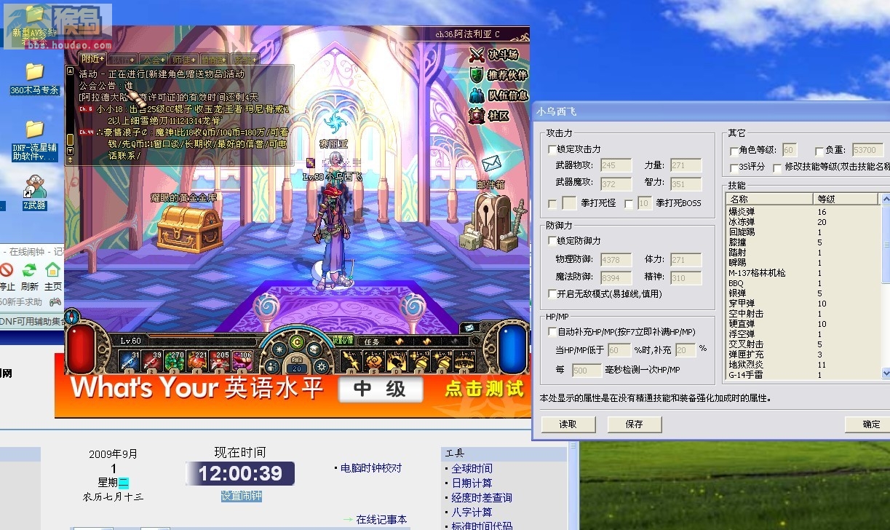Enable the 锁定防御力 checkbox
Screen dimensions: 890x530
pyautogui.click(x=552, y=240)
